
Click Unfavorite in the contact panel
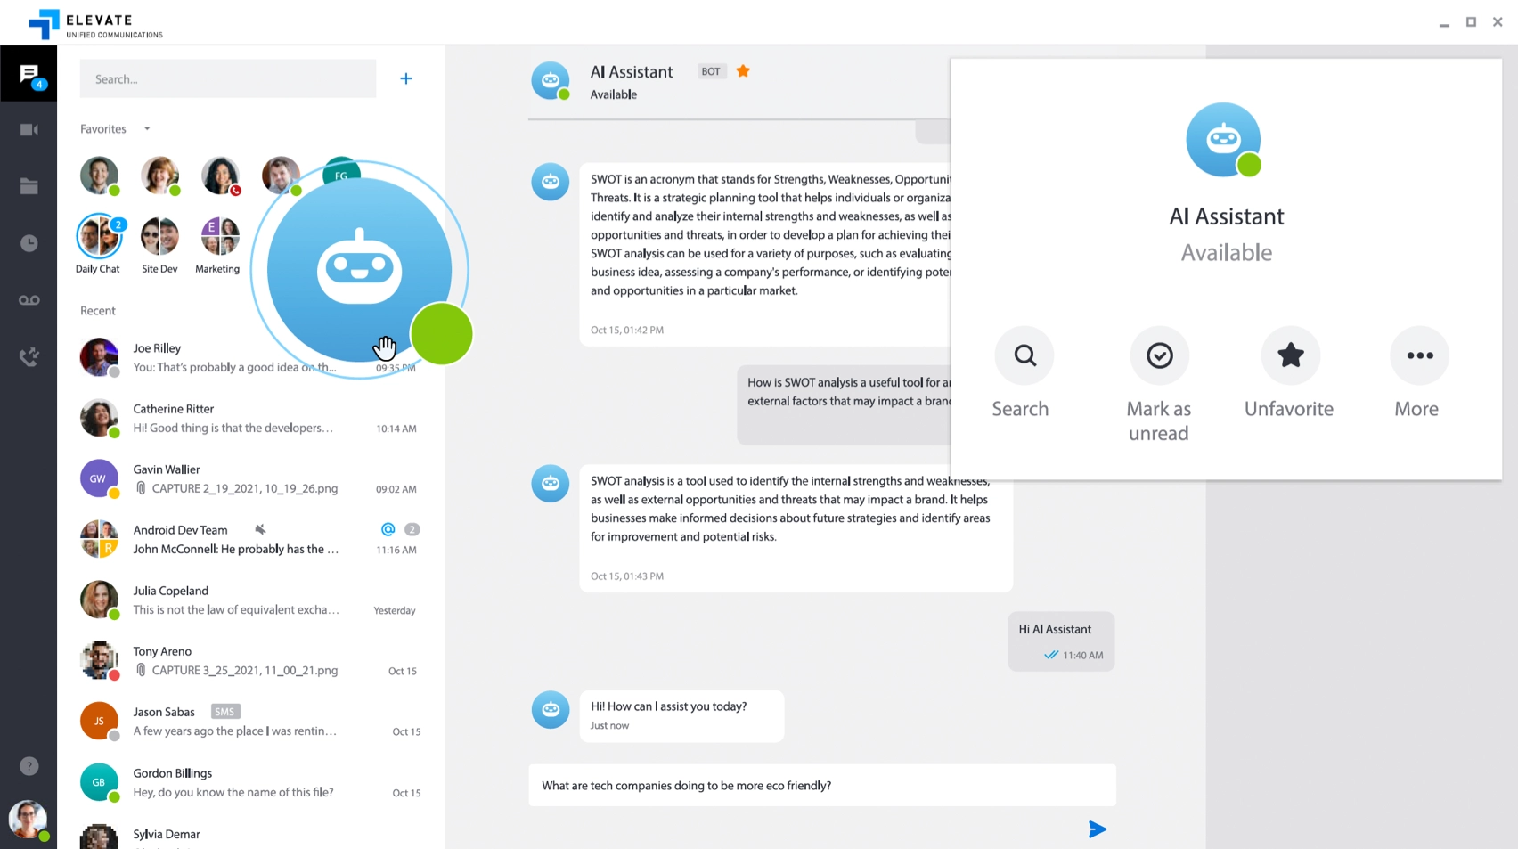pyautogui.click(x=1290, y=356)
